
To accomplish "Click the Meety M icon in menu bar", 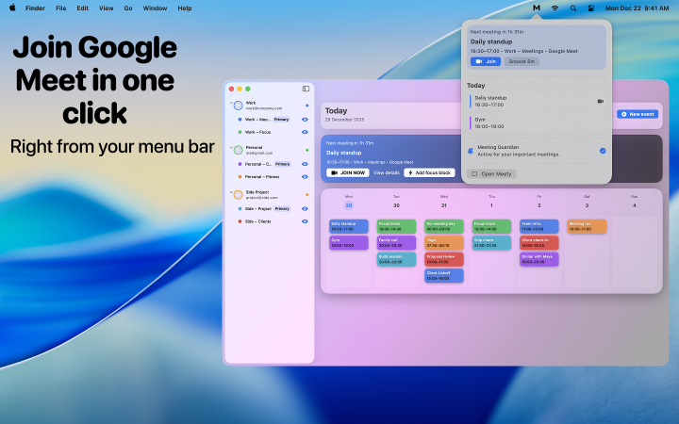I will tap(536, 8).
